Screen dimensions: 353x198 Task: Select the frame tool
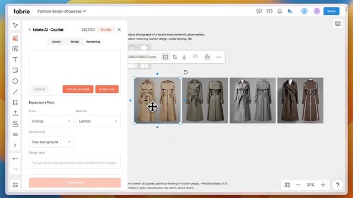[15, 102]
